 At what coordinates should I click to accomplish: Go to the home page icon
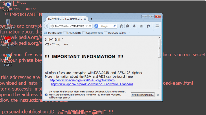pyautogui.click(x=141, y=26)
